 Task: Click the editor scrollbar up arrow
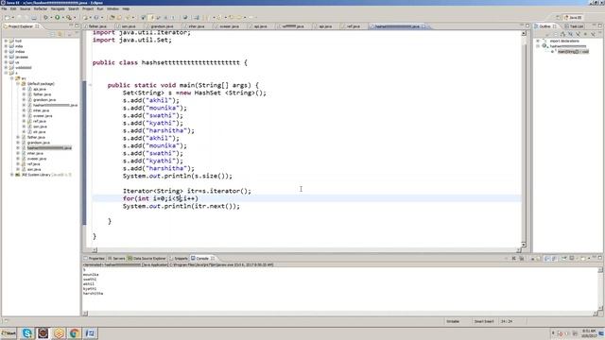[524, 34]
